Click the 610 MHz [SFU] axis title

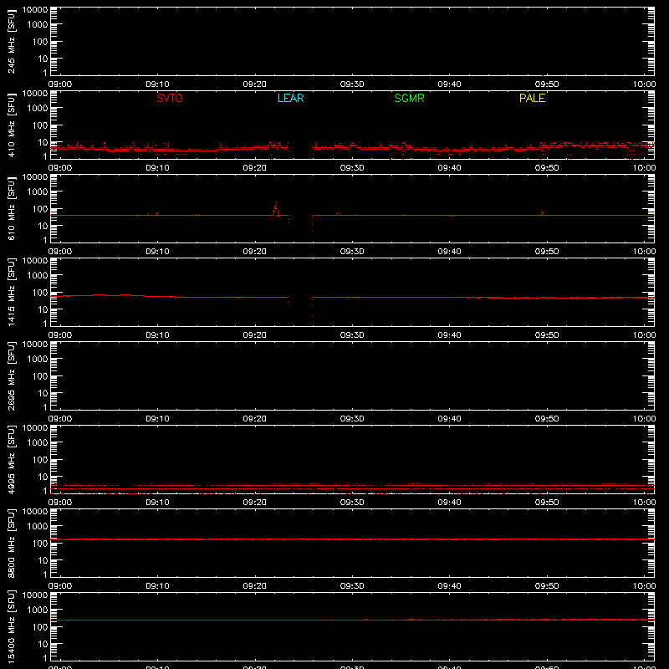click(x=11, y=209)
